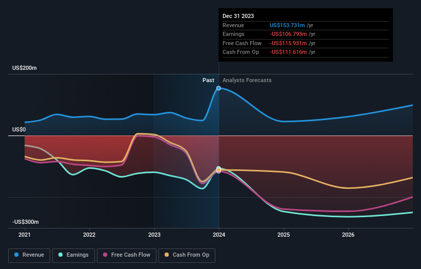Screen dimensions: 421x269
Task: Click the US$200m axis label
Action: [x=25, y=68]
